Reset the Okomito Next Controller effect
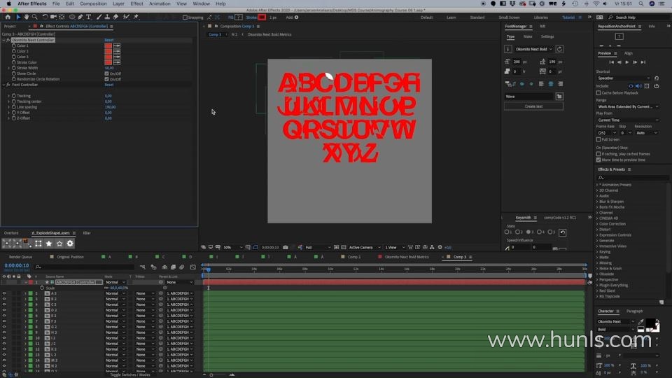Image resolution: width=672 pixels, height=378 pixels. pos(108,40)
